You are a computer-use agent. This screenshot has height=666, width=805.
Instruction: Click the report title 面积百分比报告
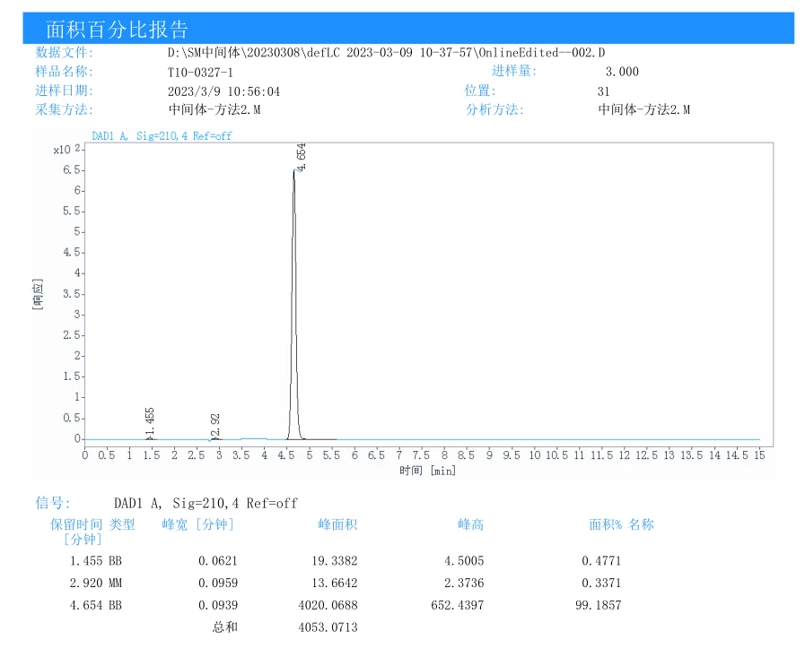click(x=117, y=30)
